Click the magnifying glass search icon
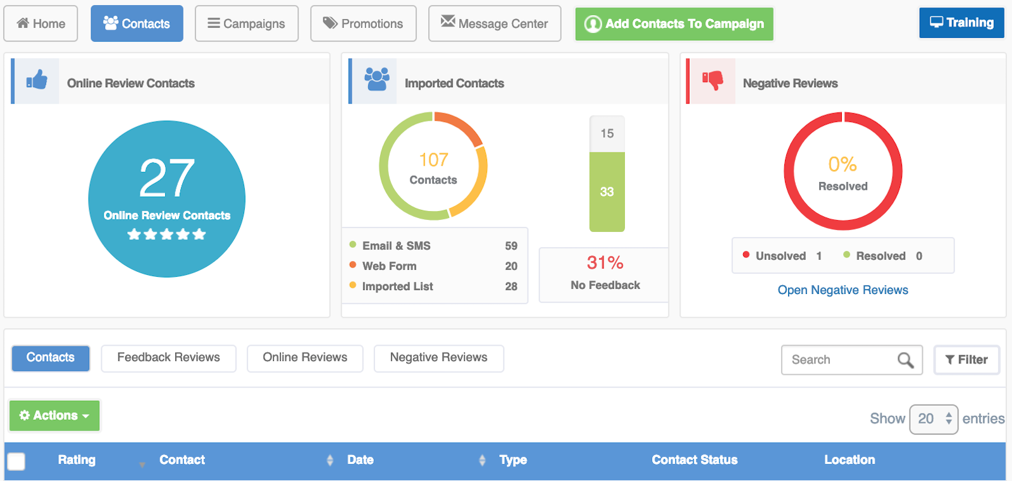This screenshot has width=1012, height=481. pyautogui.click(x=906, y=360)
